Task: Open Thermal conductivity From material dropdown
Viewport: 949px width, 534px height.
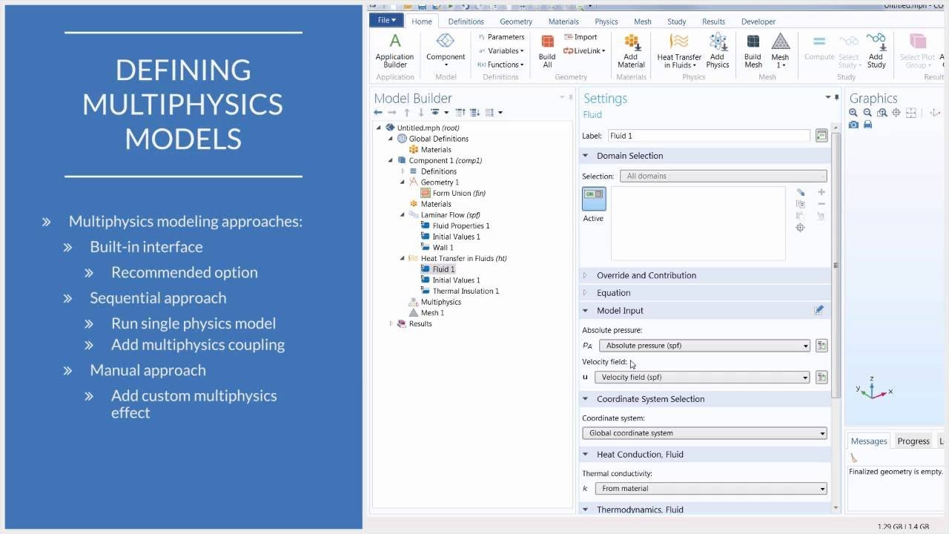Action: (x=711, y=489)
